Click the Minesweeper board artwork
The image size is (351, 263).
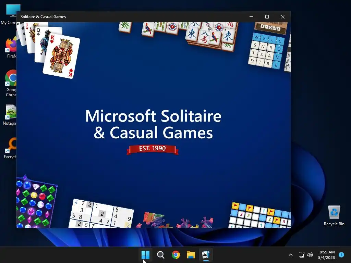[x=260, y=215]
